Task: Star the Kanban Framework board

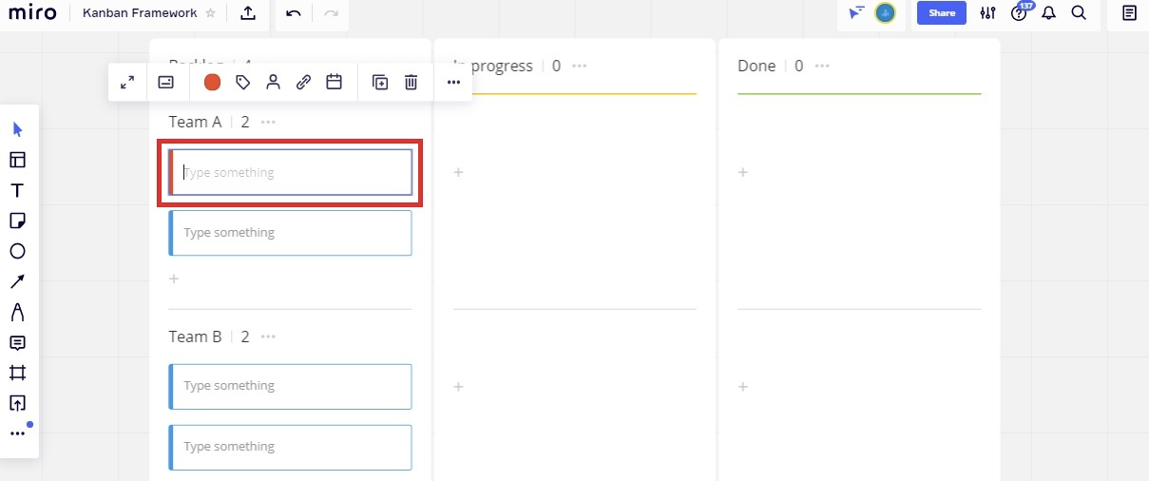Action: pyautogui.click(x=211, y=13)
